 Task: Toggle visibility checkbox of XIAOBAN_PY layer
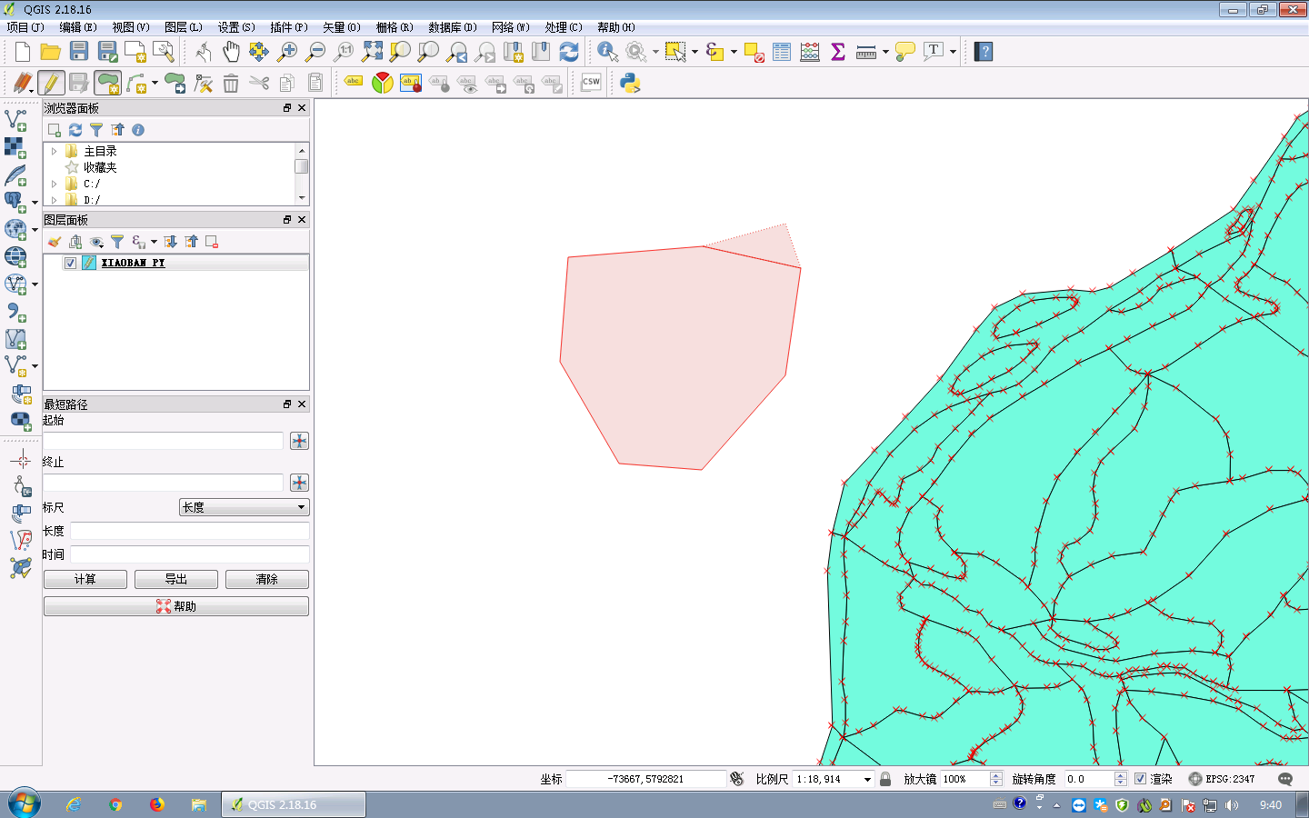pos(70,263)
